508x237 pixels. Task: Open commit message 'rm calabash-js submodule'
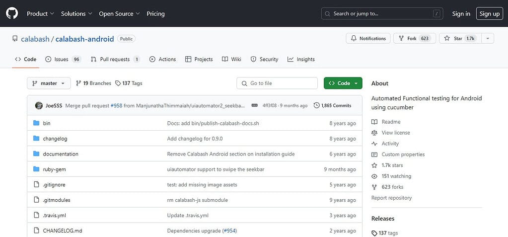pyautogui.click(x=197, y=200)
